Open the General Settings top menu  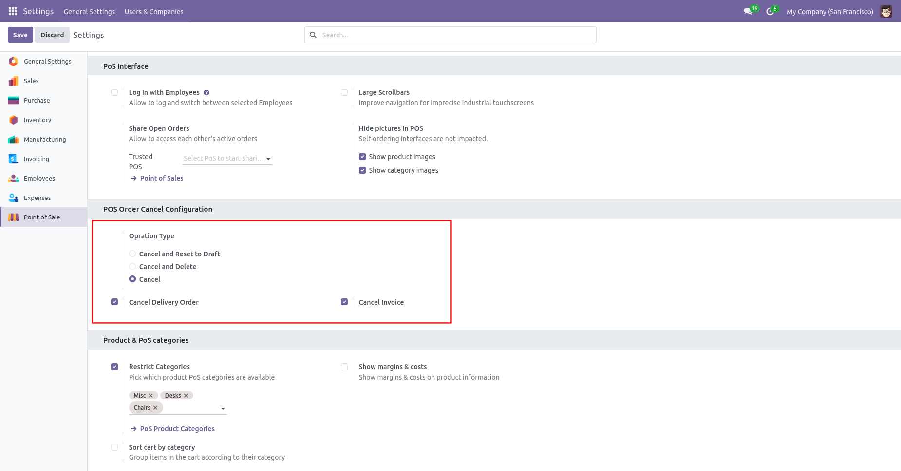pos(89,11)
